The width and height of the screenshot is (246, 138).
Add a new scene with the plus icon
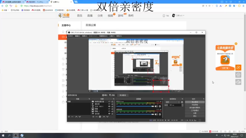[69, 117]
